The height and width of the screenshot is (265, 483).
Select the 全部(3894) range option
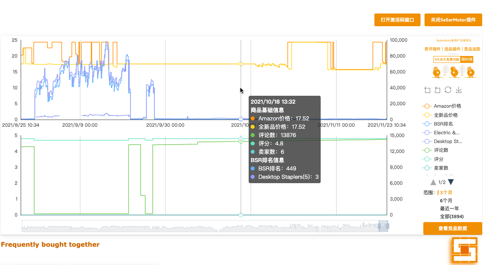tap(452, 217)
